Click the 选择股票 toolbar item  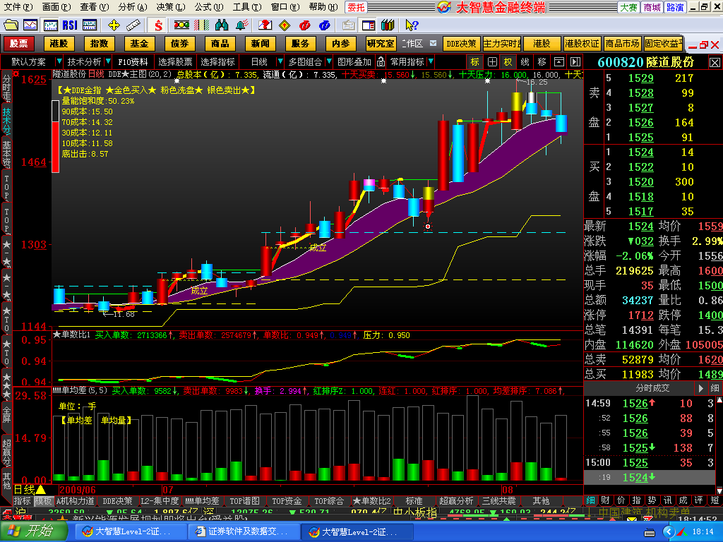click(175, 61)
